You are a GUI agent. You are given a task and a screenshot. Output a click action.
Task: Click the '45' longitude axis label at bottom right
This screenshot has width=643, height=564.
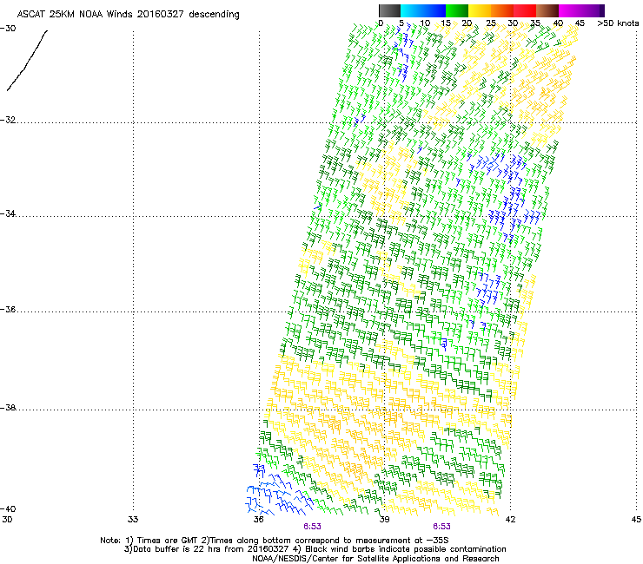point(636,520)
